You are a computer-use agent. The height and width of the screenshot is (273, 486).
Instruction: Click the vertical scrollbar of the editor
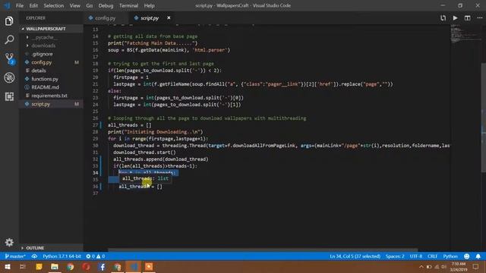[x=484, y=118]
